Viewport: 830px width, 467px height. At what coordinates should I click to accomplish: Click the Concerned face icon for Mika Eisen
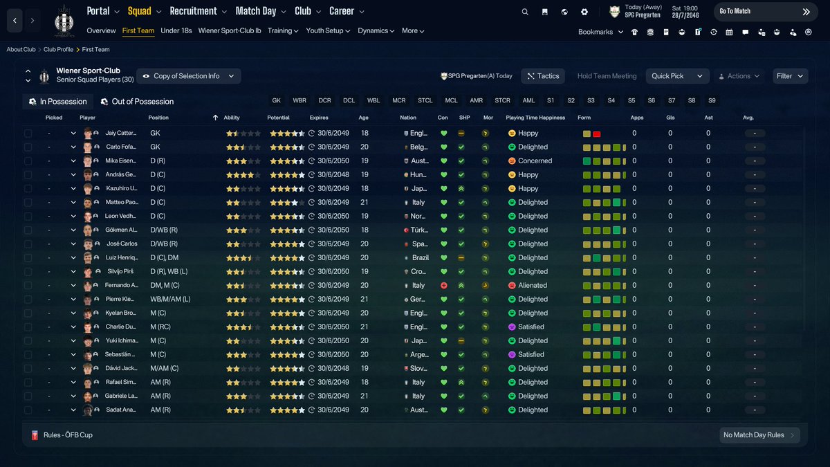[512, 161]
